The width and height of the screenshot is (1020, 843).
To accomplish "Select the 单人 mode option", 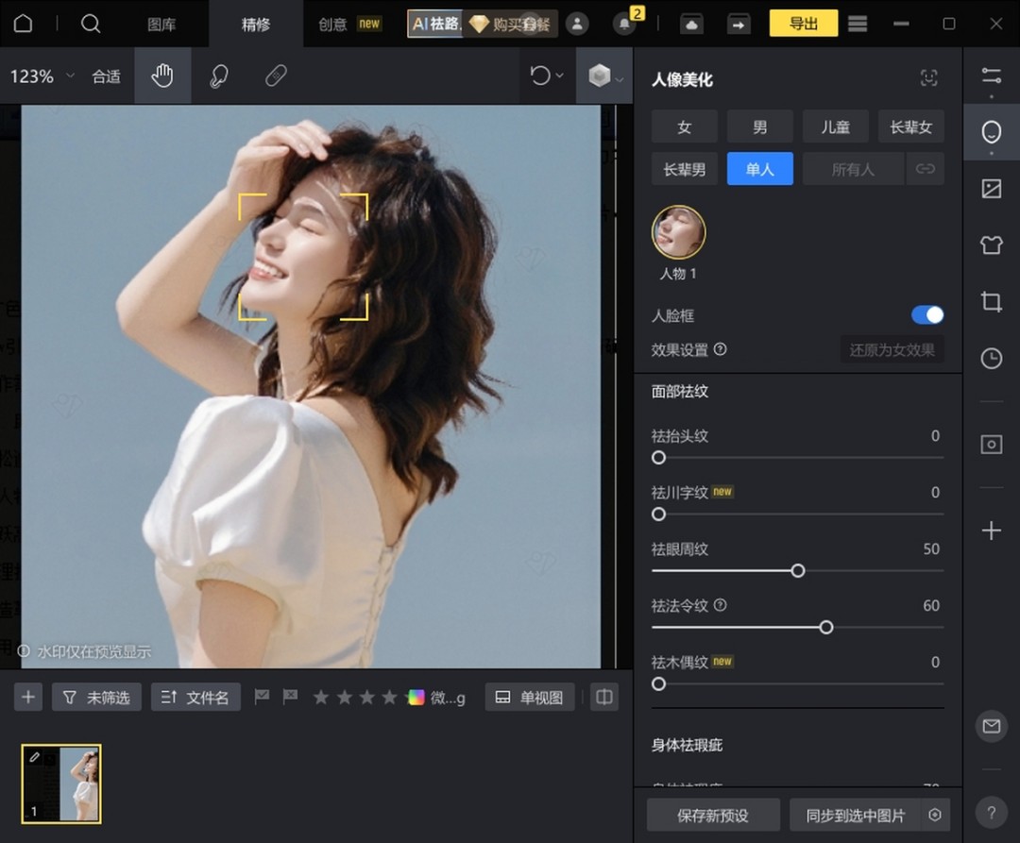I will (x=759, y=168).
